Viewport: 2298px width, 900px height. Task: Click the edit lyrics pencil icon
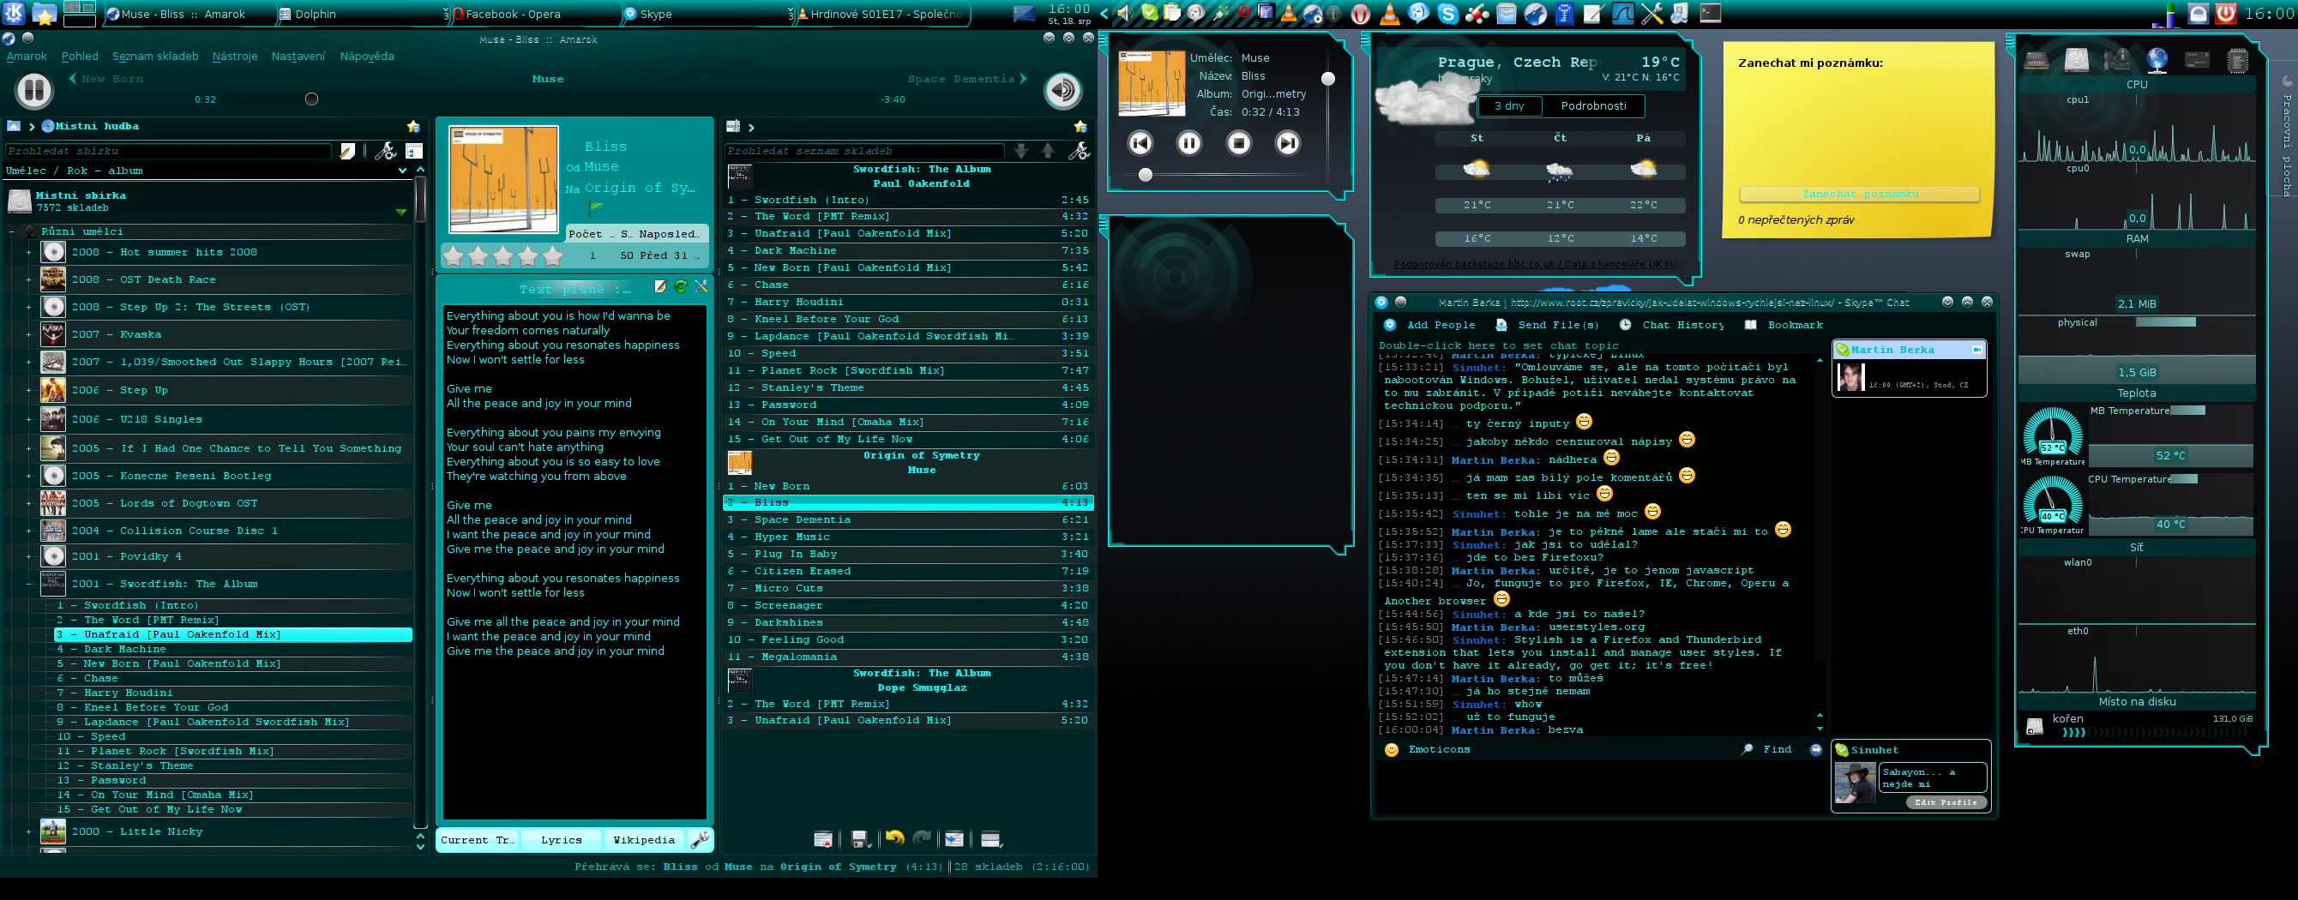click(x=660, y=286)
